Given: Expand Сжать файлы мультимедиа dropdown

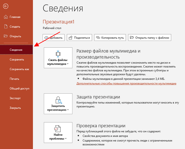Looking at the screenshot, I should click(58, 58).
